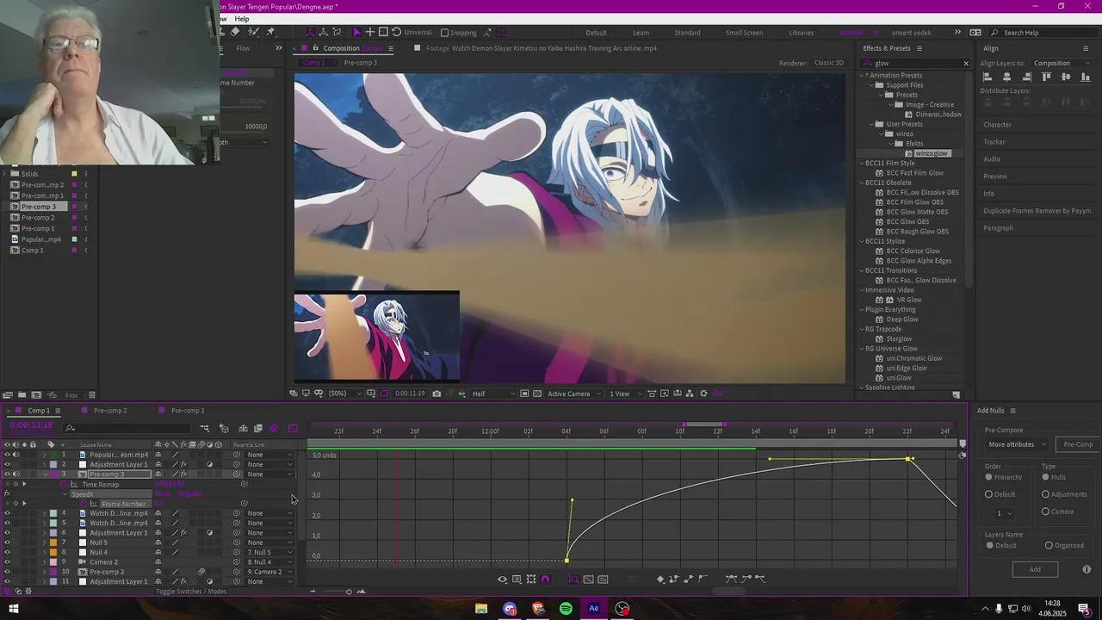This screenshot has width=1102, height=620.
Task: Click the motion blur enable icon in timeline
Action: [273, 428]
